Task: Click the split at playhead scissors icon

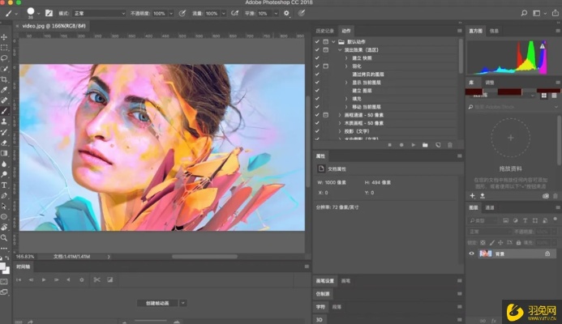Action: click(x=97, y=279)
